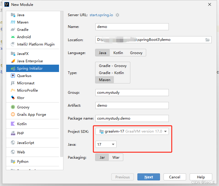The width and height of the screenshot is (219, 186).
Task: Click the IntelliJ Platform Plugin icon
Action: 13,44
